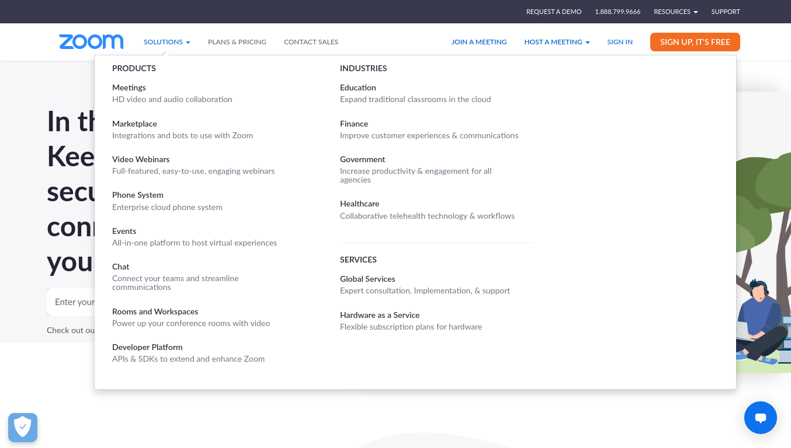The image size is (791, 448).
Task: Click "Collaborative telehealth technology & workflows" text
Action: pyautogui.click(x=427, y=216)
